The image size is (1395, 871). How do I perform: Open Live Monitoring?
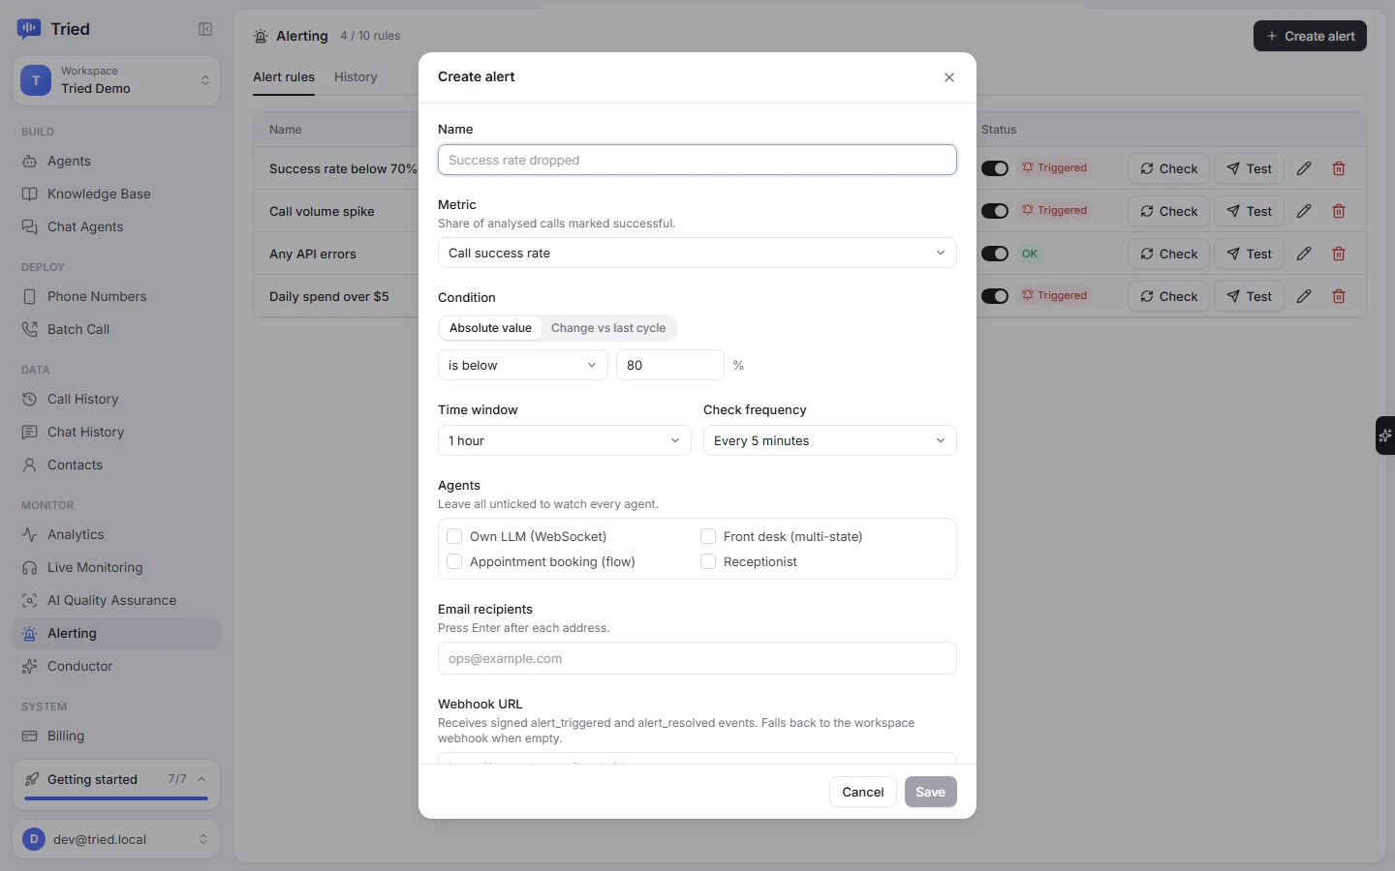click(116, 567)
